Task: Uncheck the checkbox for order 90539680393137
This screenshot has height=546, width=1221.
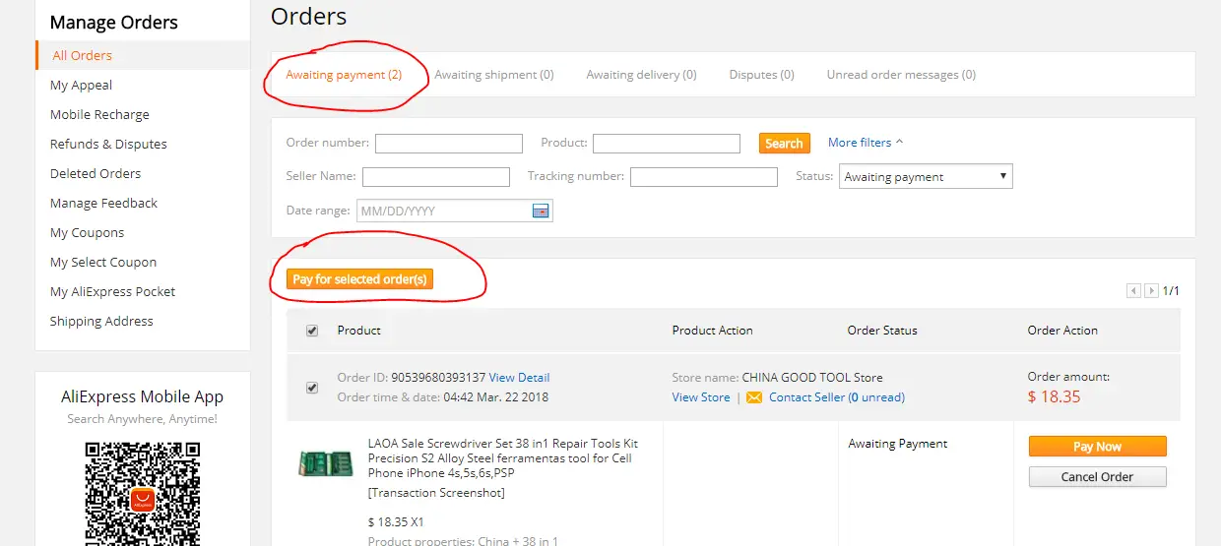Action: 312,388
